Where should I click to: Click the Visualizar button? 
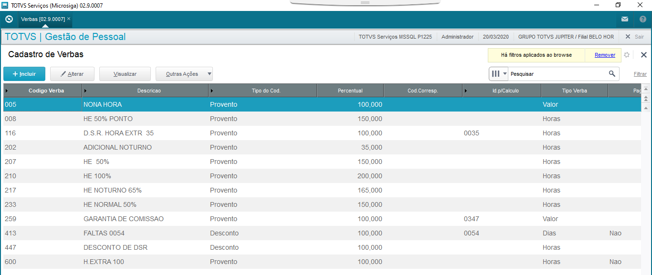pos(125,74)
